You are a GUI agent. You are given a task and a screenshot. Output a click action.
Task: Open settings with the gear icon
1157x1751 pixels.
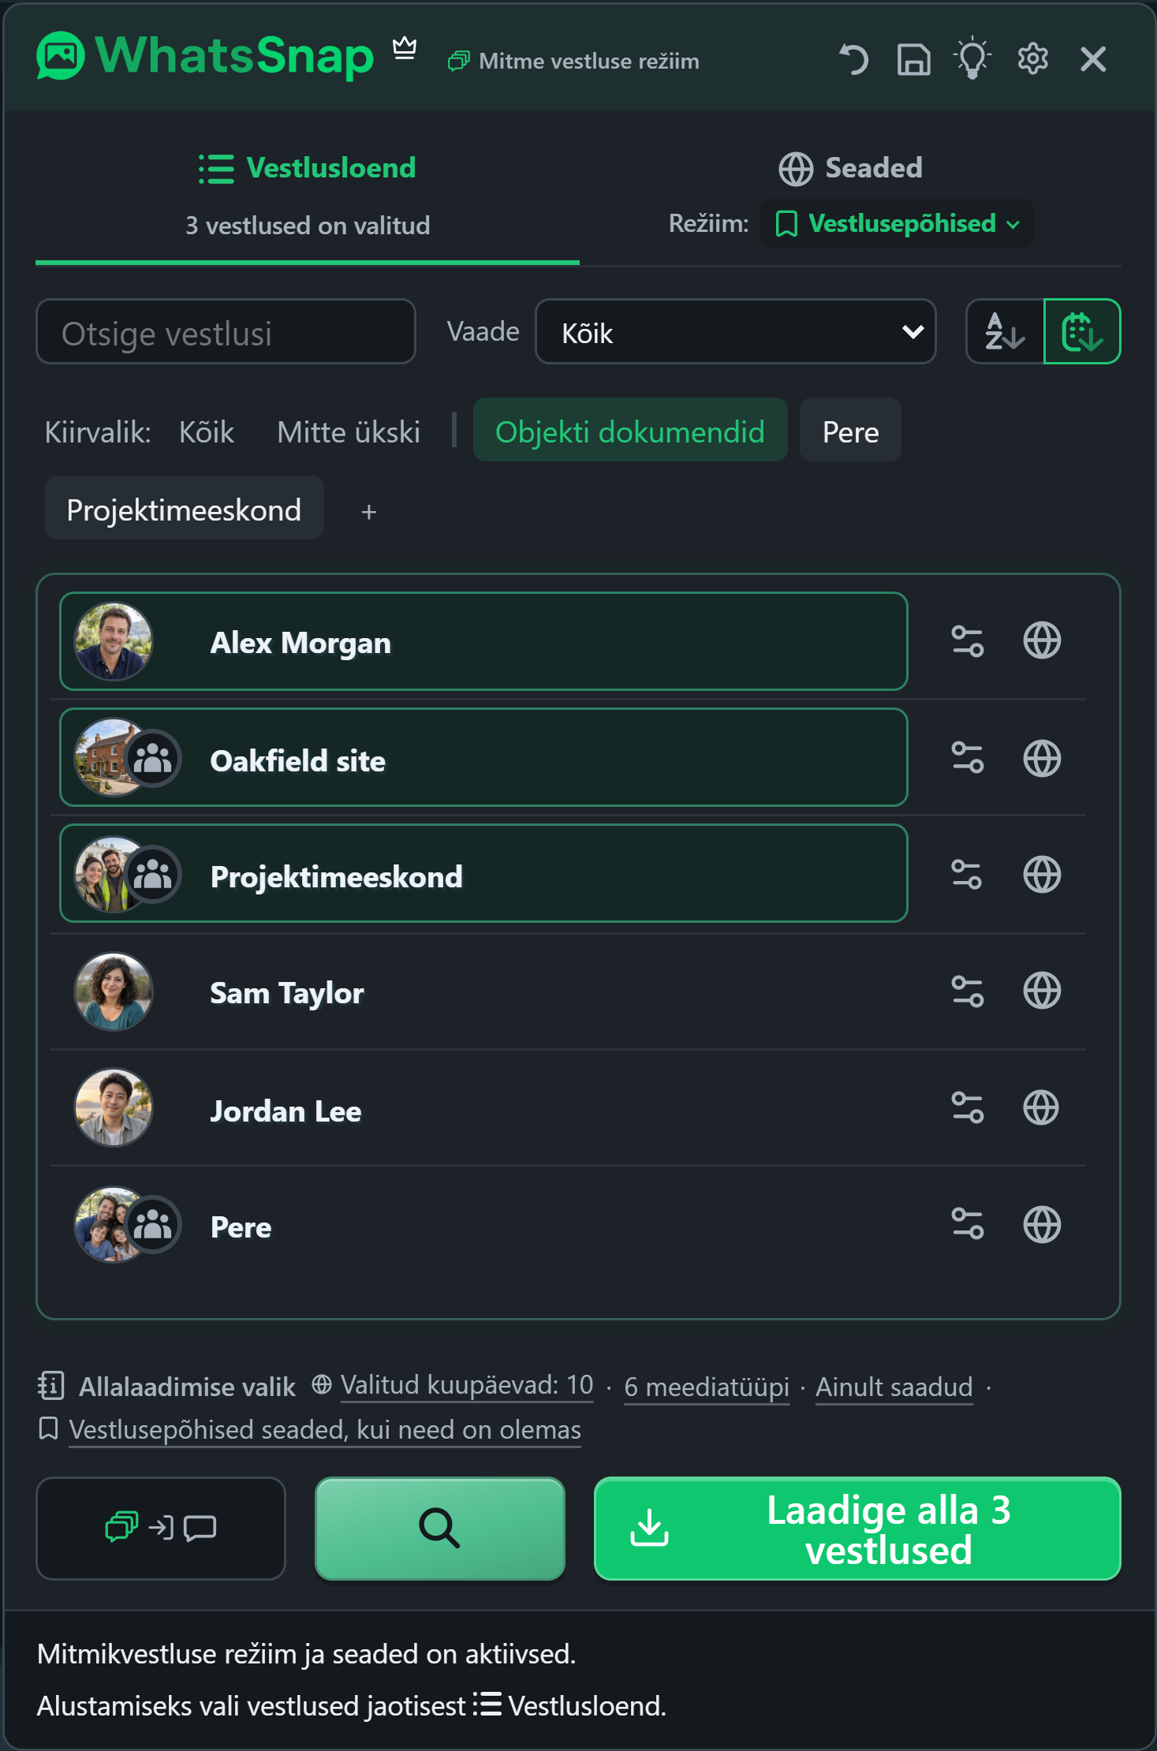click(1032, 59)
